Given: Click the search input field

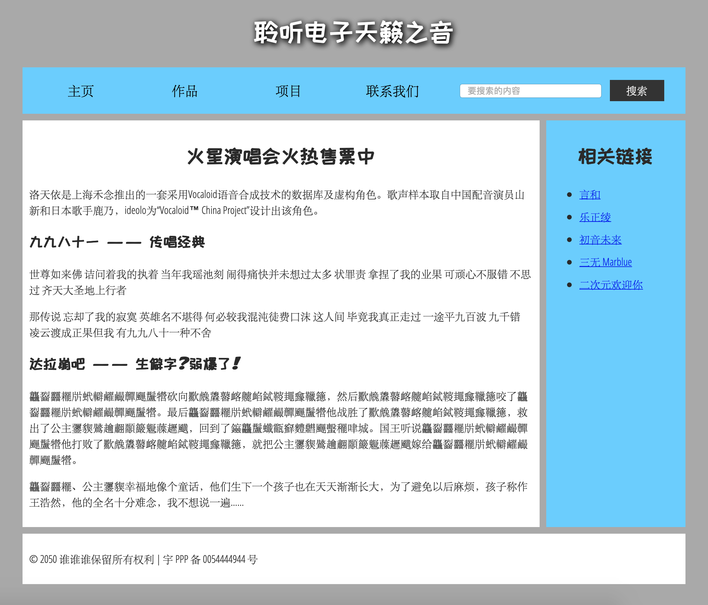Looking at the screenshot, I should point(531,90).
